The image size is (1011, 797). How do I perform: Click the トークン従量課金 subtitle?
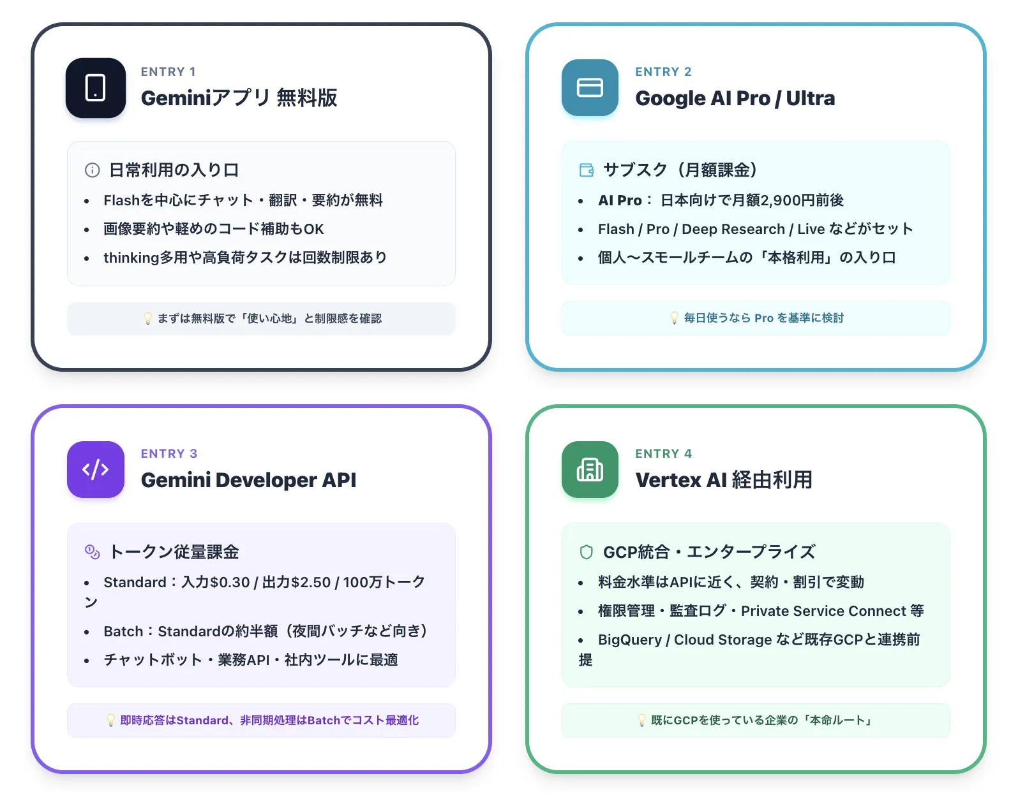pos(174,552)
